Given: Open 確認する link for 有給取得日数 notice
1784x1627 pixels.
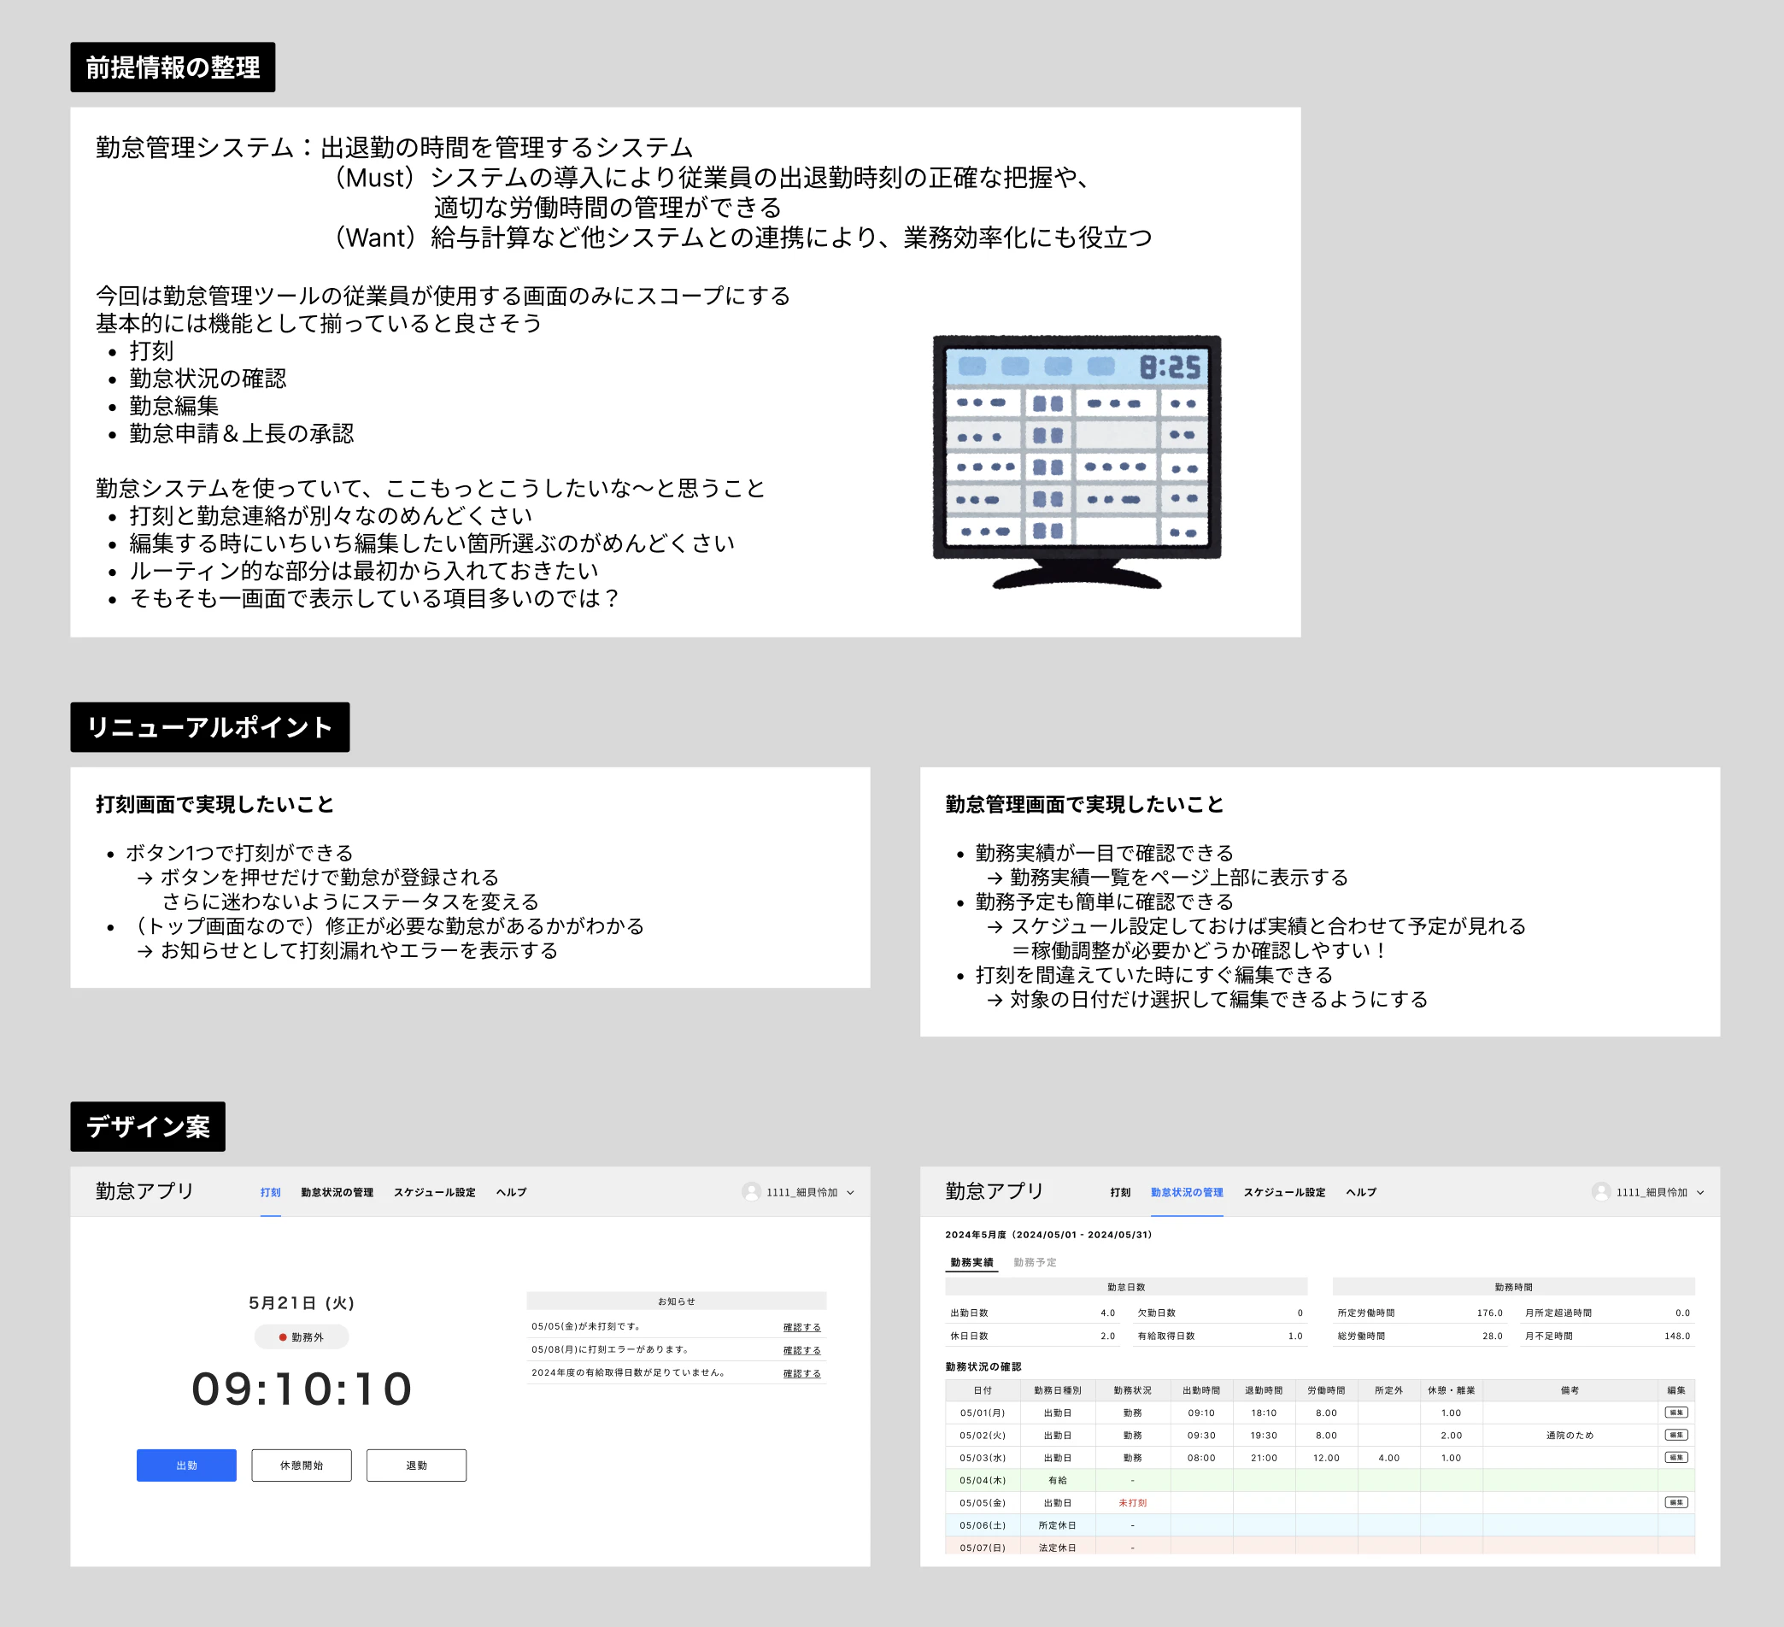Looking at the screenshot, I should (801, 1373).
